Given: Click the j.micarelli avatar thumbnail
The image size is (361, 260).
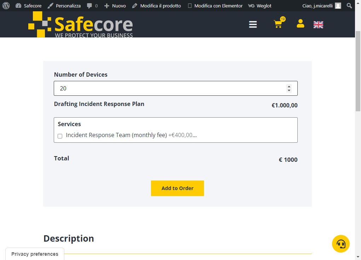Looking at the screenshot, I should [338, 6].
